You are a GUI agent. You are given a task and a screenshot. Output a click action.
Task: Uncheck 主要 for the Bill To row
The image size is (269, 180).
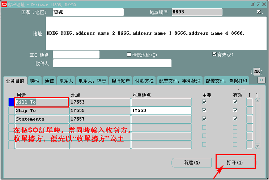point(204,102)
